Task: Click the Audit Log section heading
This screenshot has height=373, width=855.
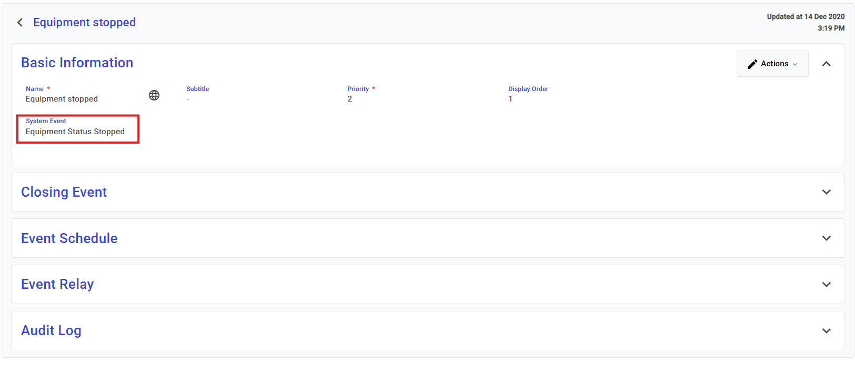Action: coord(51,330)
